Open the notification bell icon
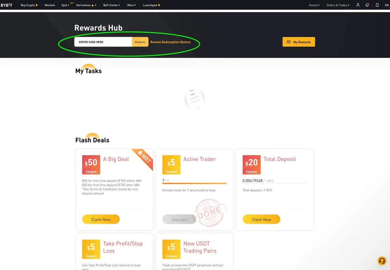Viewport: 390px width, 270px height. [x=367, y=5]
